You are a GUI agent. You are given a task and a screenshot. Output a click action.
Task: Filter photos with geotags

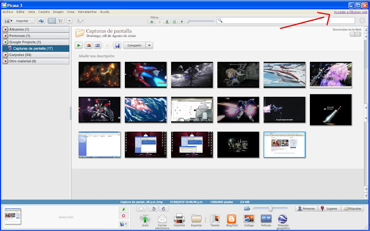pos(182,22)
